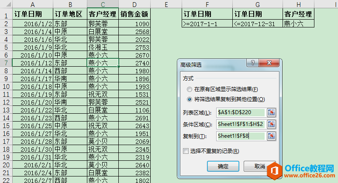
Task: Click cell C1 客户经理 header
Action: coord(103,14)
